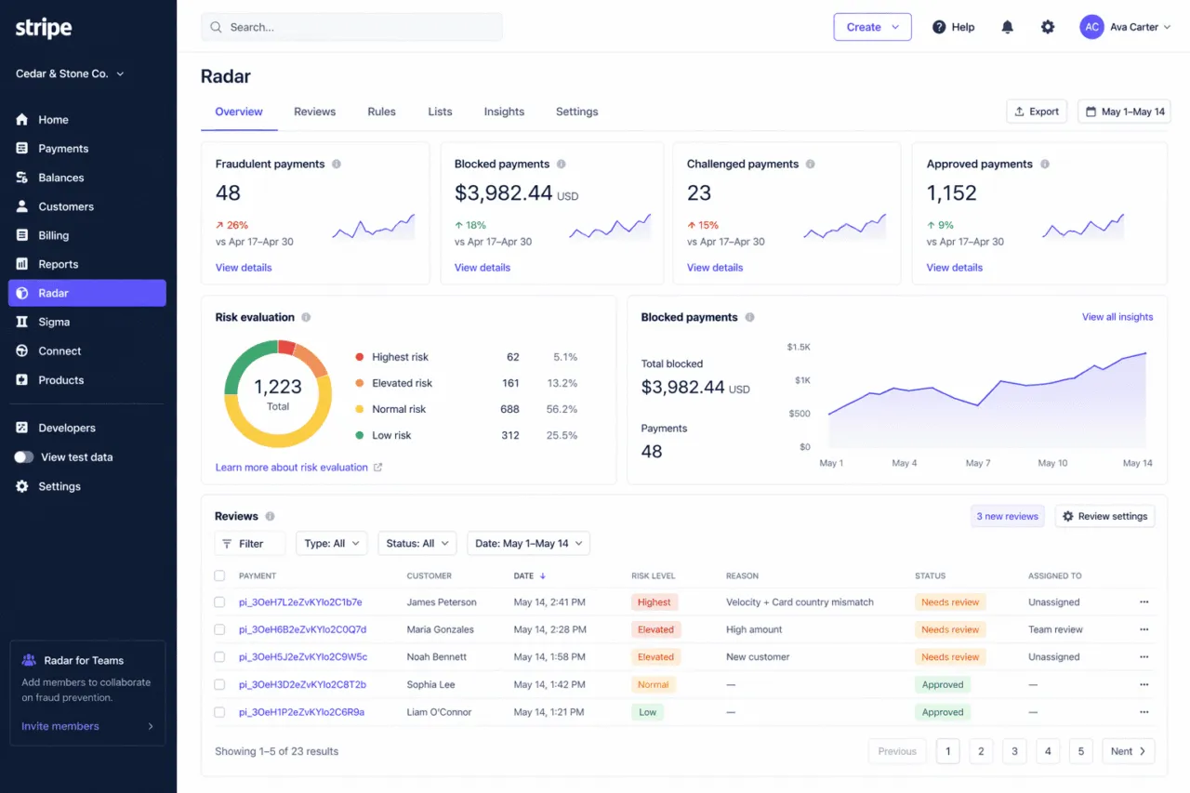Go to page 3 of results
1190x793 pixels.
tap(1014, 751)
